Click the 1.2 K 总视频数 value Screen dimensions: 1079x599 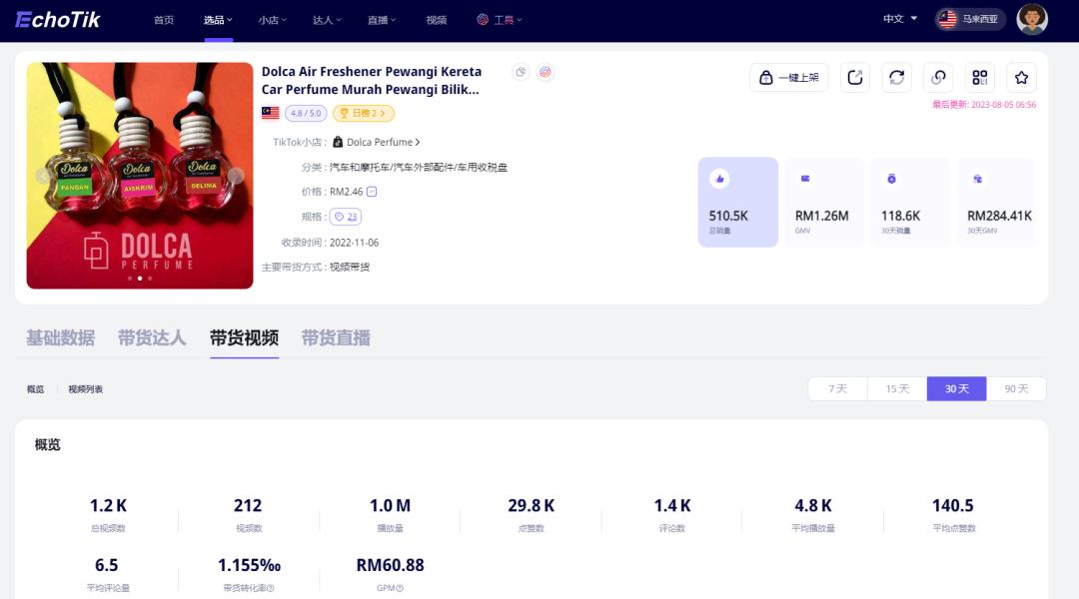[x=108, y=505]
